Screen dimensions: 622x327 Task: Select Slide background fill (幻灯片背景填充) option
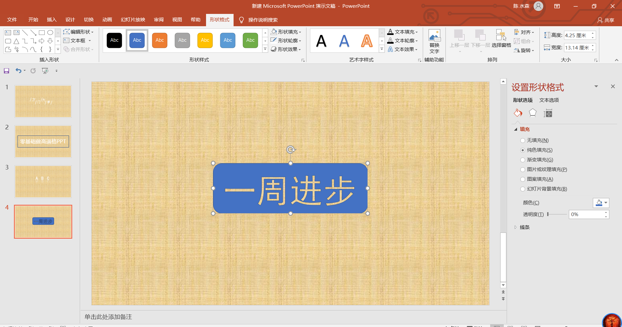pyautogui.click(x=523, y=189)
